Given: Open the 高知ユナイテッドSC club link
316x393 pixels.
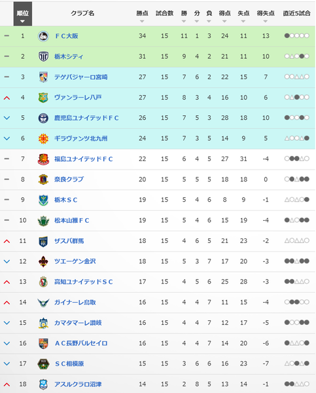Looking at the screenshot, I should coord(83,282).
